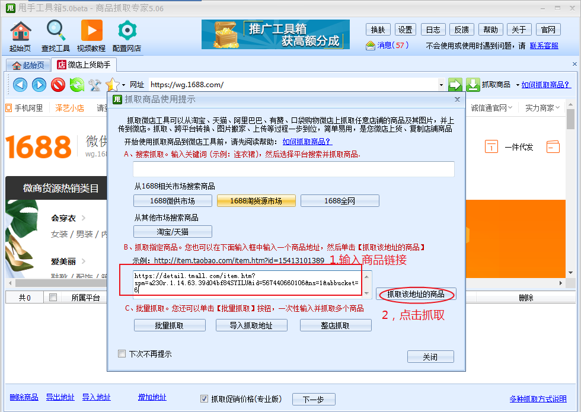Click the 批量抓取 button
Image resolution: width=581 pixels, height=412 pixels.
(170, 325)
